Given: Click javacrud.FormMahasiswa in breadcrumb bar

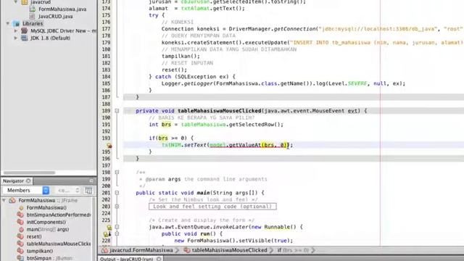Looking at the screenshot, I should coord(141,250).
